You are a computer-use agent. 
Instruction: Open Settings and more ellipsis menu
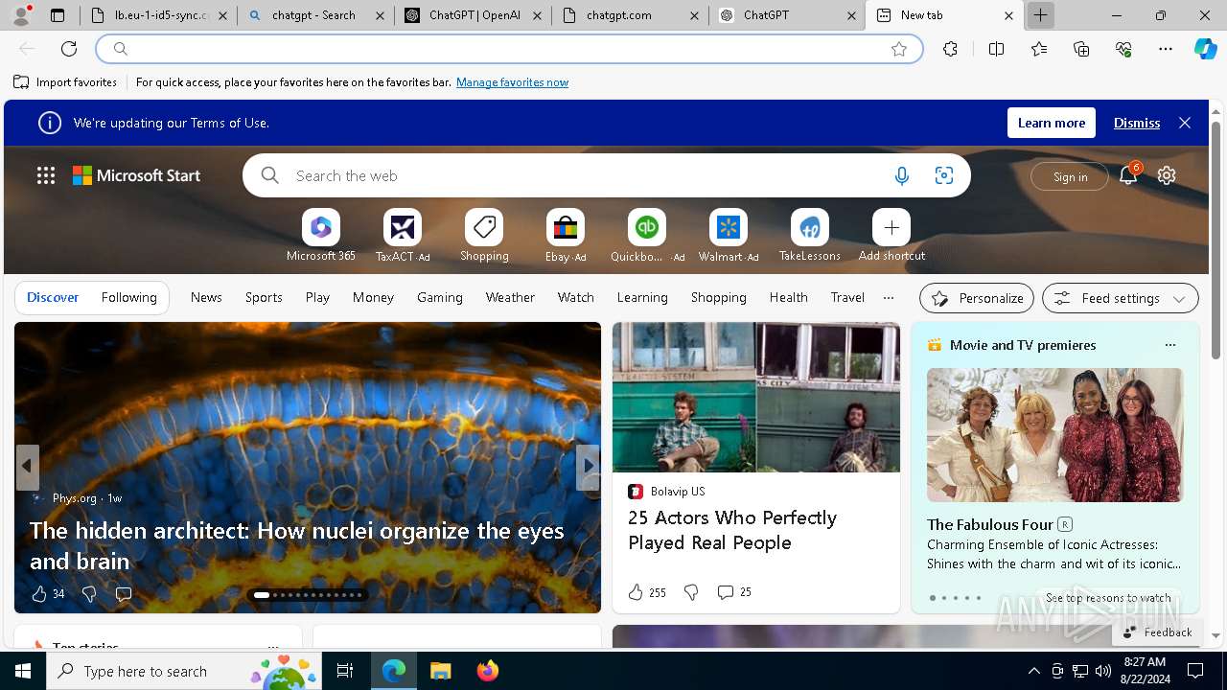click(x=1166, y=49)
